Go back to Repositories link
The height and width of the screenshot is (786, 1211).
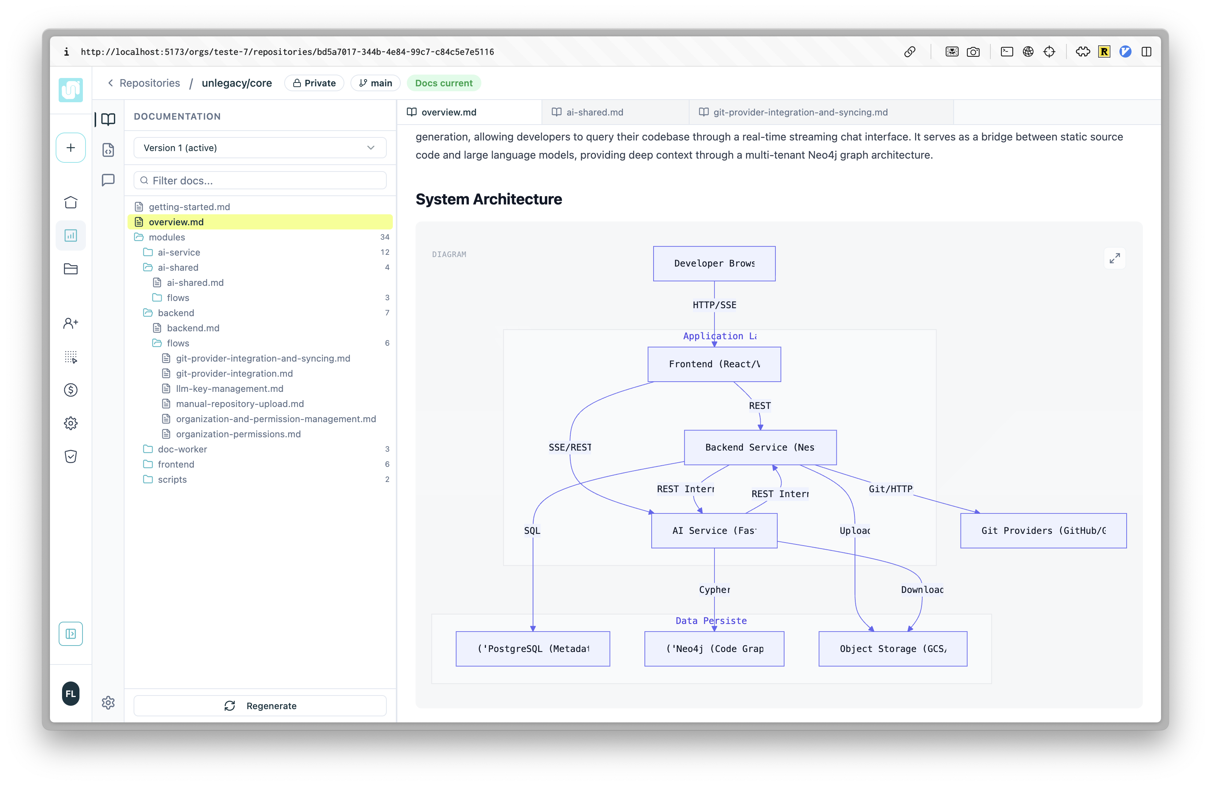[x=149, y=83]
